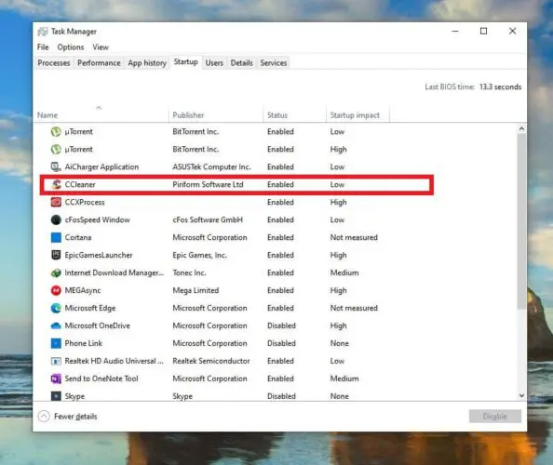553x465 pixels.
Task: Click the EpicGamesLauncher icon
Action: pyautogui.click(x=56, y=255)
